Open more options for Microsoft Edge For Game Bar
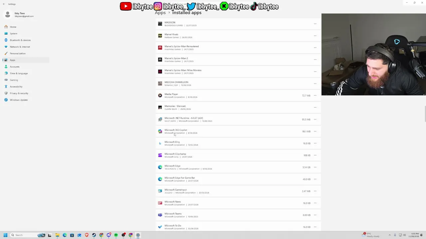The height and width of the screenshot is (239, 426). click(315, 179)
